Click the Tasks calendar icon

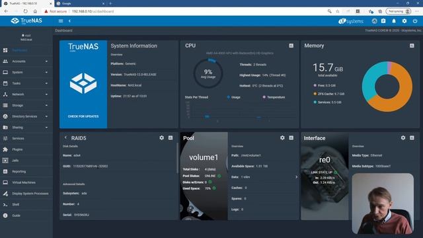pos(5,83)
